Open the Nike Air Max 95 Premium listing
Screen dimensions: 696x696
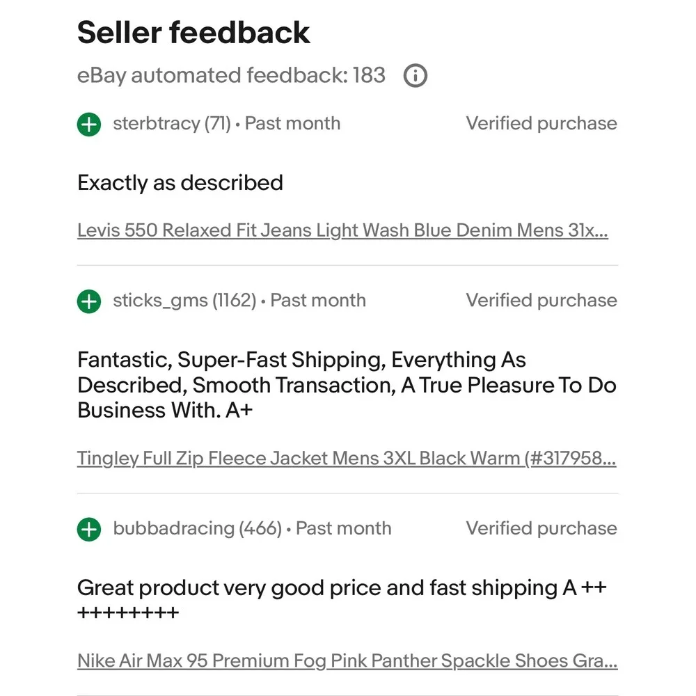(x=347, y=661)
